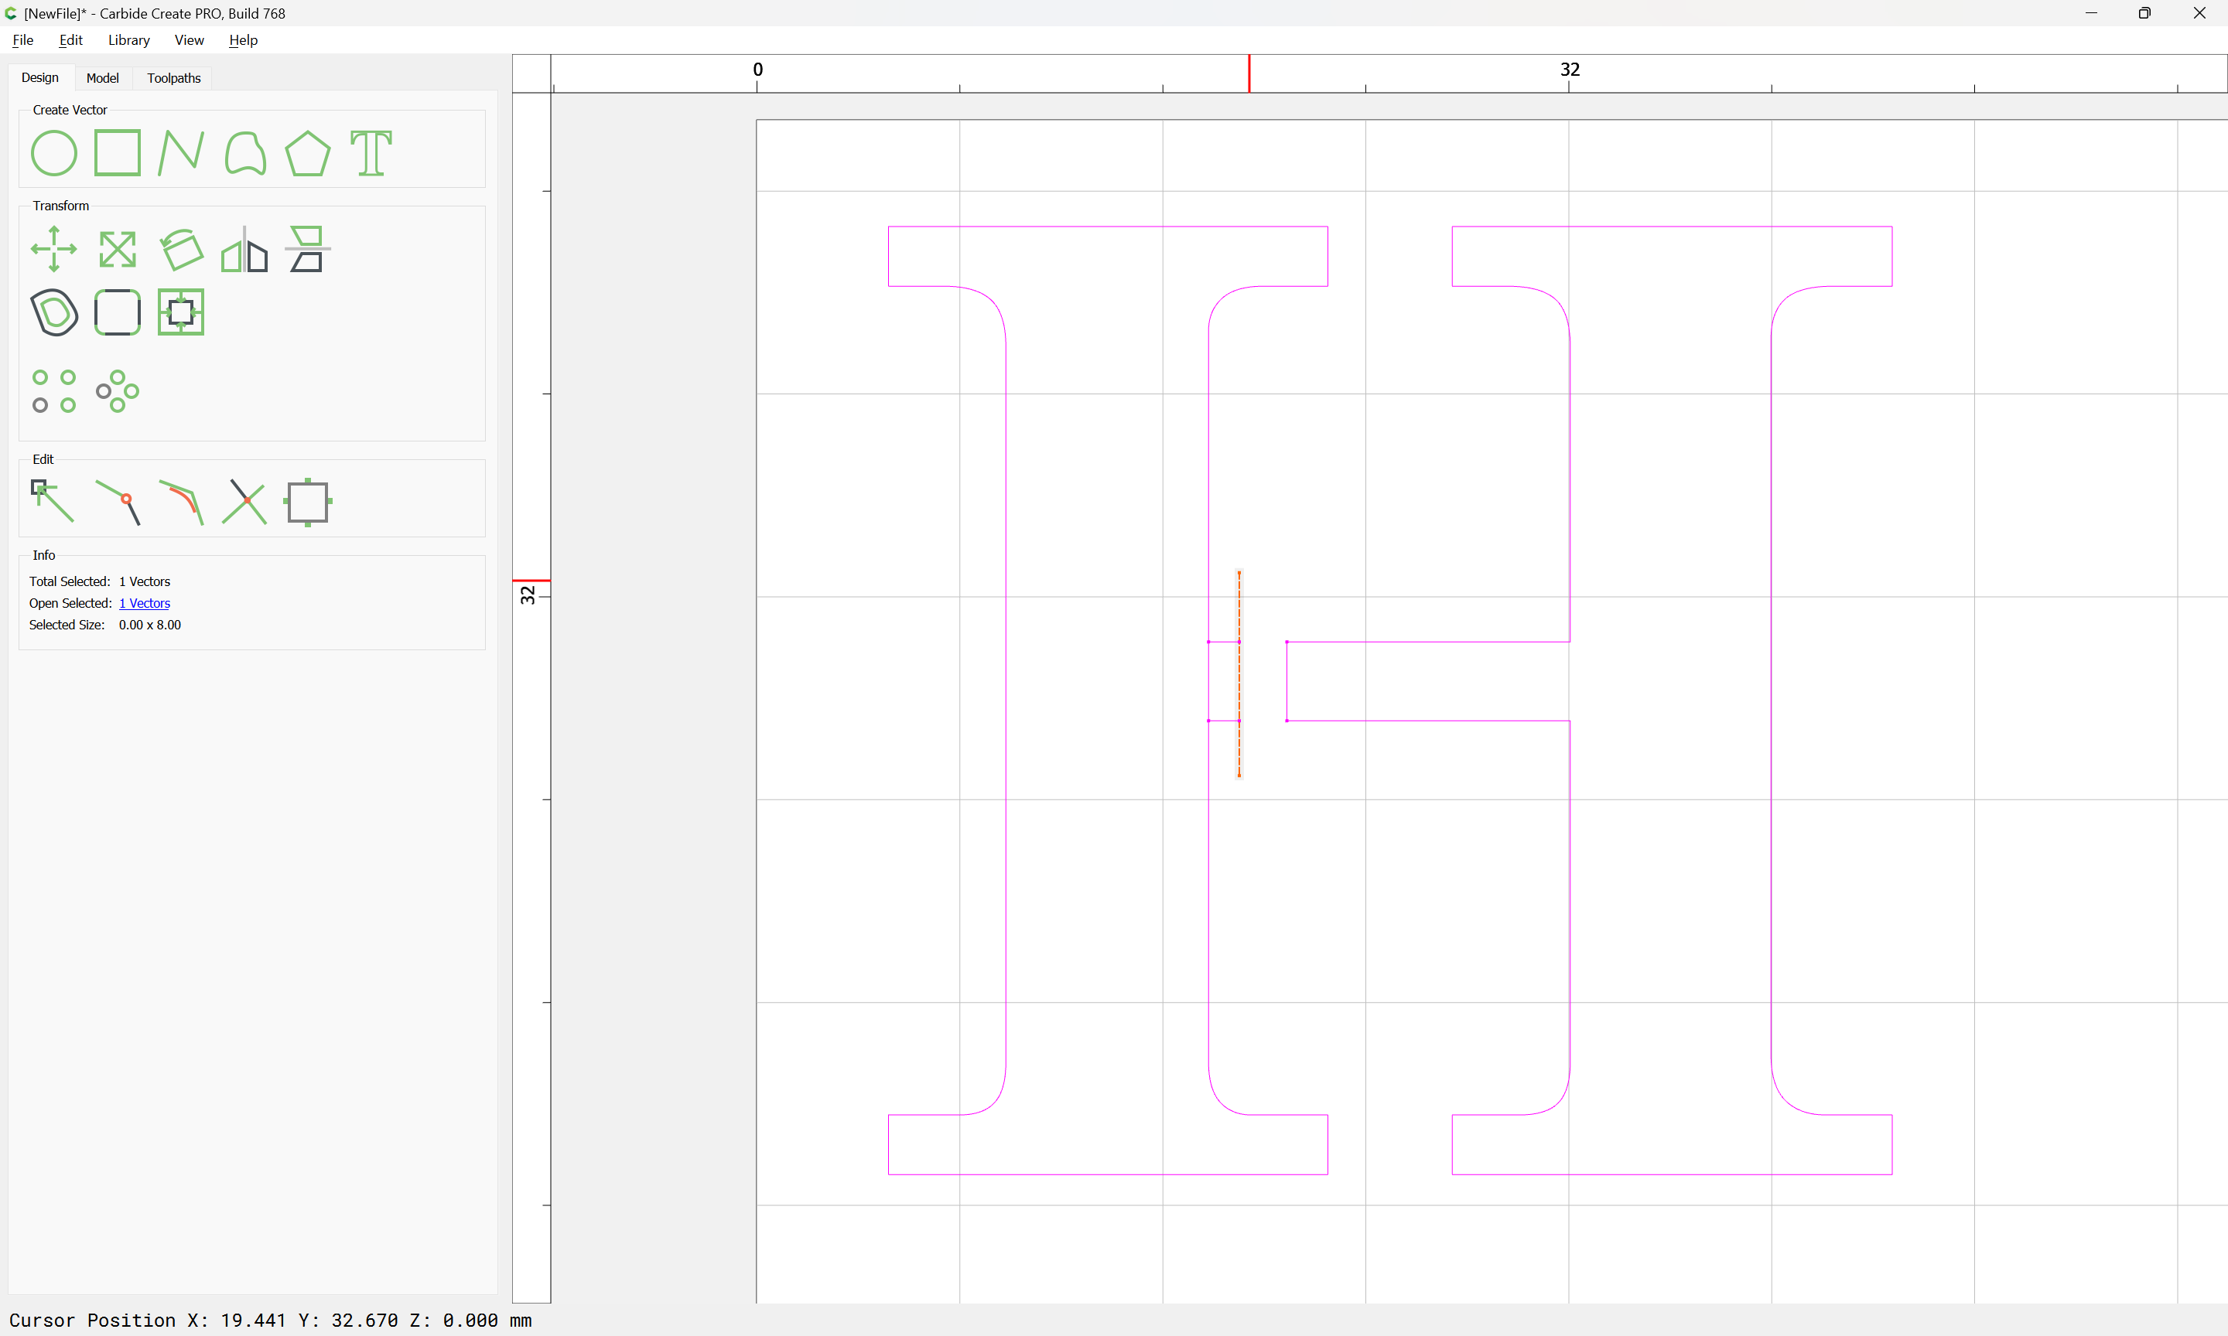Activate the Trim vectors tool
2228x1336 pixels.
click(245, 503)
